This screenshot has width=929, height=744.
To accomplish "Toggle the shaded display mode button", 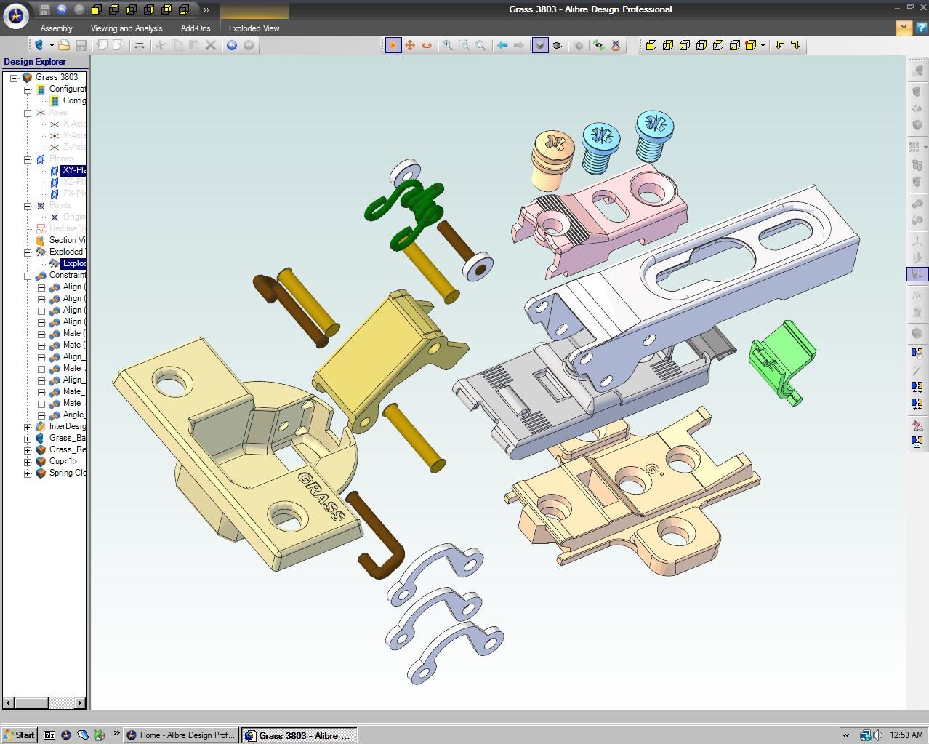I will click(x=540, y=45).
